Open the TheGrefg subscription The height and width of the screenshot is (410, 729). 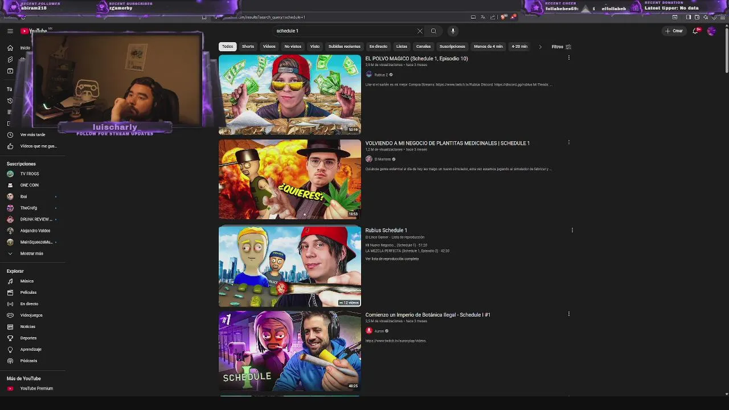click(x=32, y=208)
